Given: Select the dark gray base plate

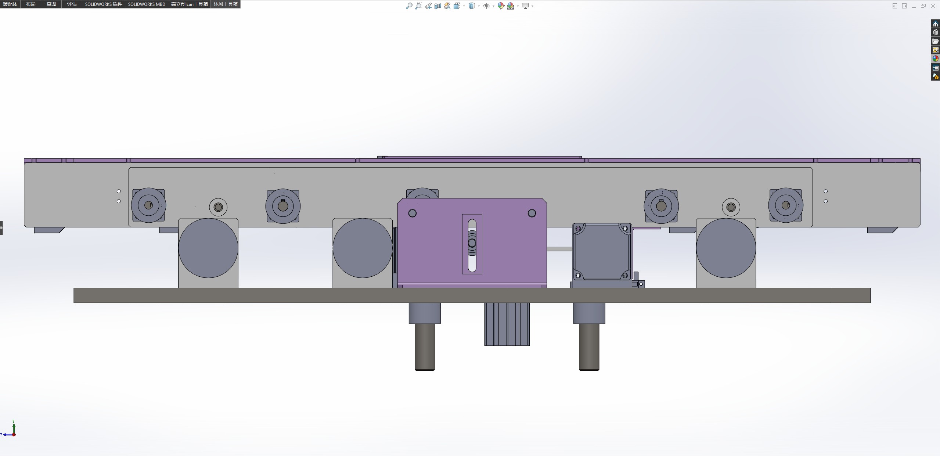Looking at the screenshot, I should tap(472, 295).
